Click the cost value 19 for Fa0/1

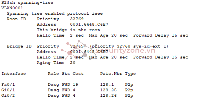75,85
